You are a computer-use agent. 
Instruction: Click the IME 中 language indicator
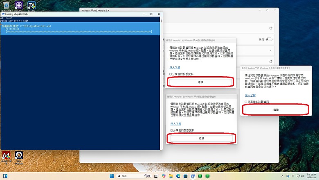pyautogui.click(x=293, y=176)
